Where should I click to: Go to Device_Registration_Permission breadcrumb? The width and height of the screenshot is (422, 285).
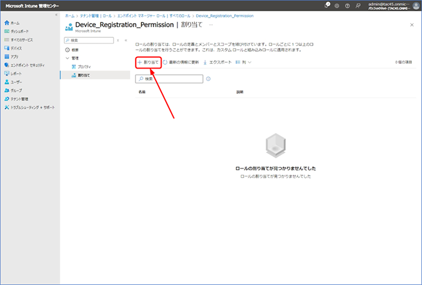tap(225, 16)
